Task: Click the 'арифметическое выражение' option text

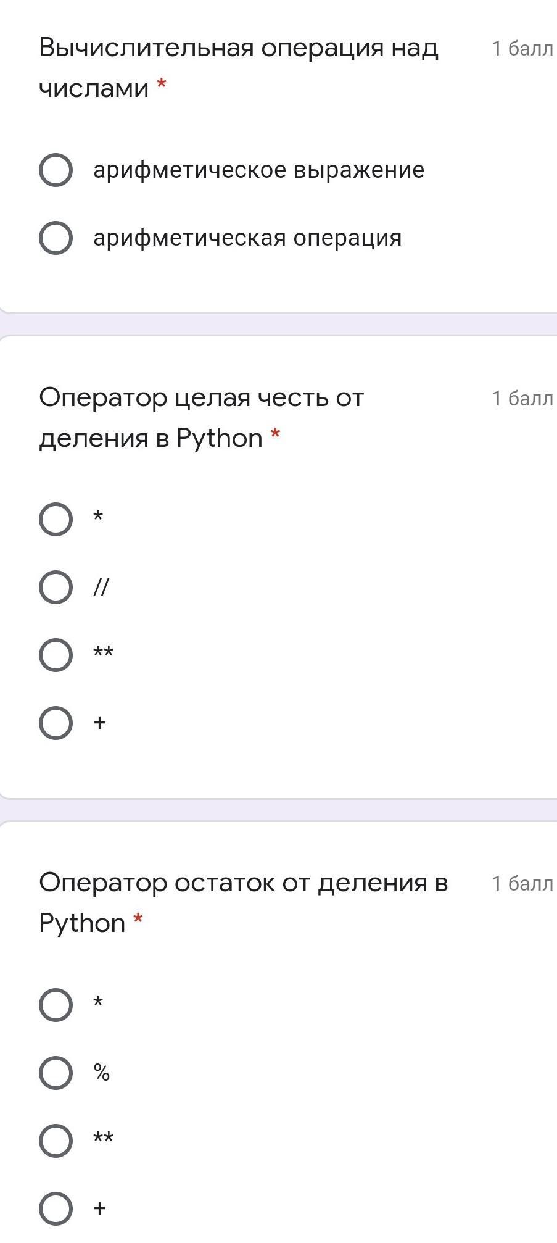Action: [258, 170]
